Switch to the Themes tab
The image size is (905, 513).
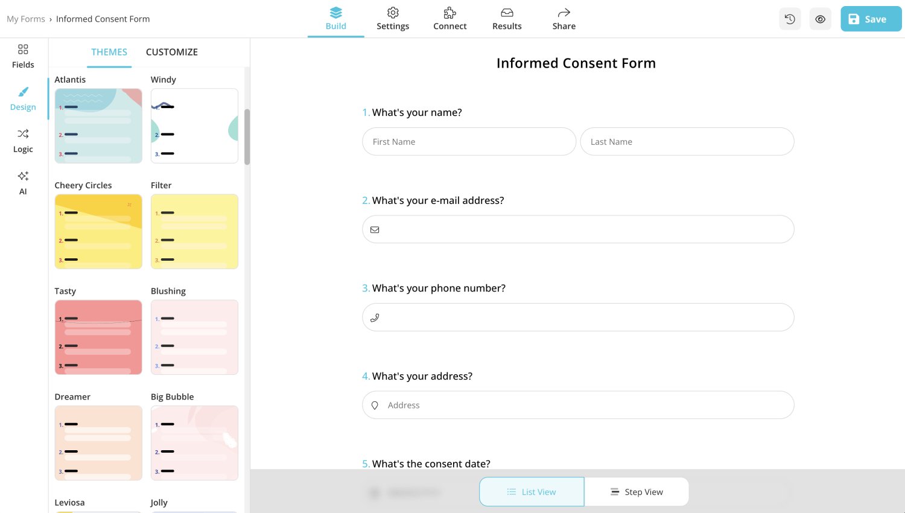coord(109,52)
